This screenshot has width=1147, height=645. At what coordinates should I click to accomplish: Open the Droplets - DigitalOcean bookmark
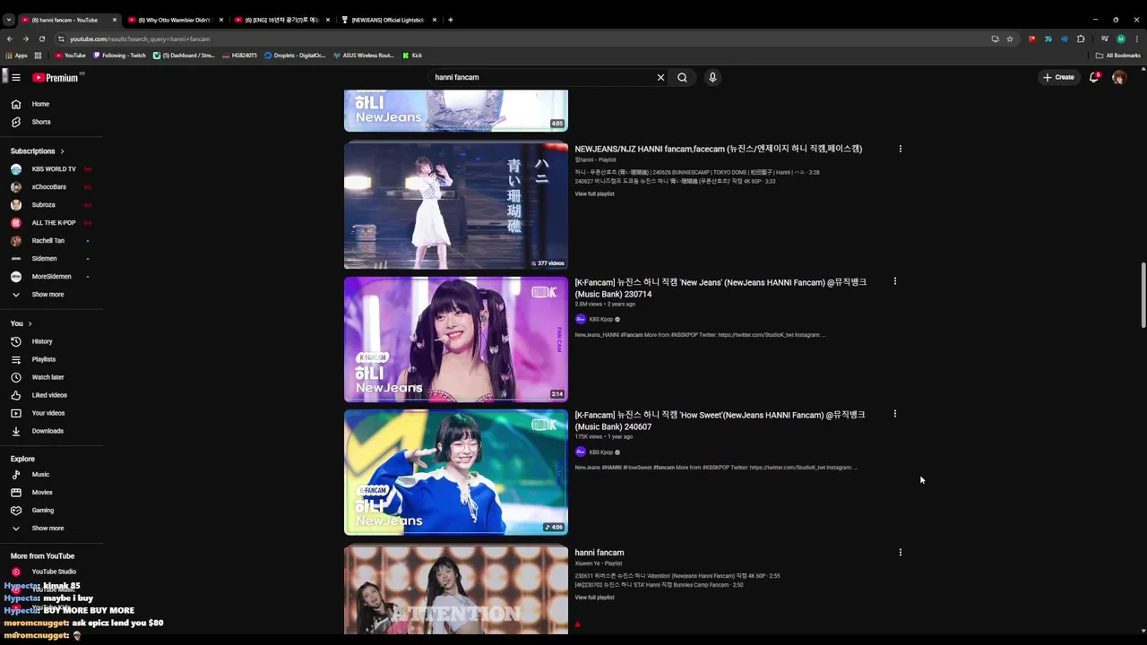[x=295, y=56]
